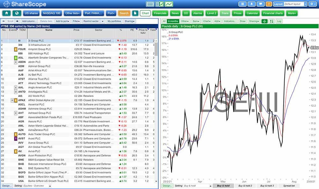The width and height of the screenshot is (319, 189).
Task: Toggle the Log scale button
Action: coord(279,21)
